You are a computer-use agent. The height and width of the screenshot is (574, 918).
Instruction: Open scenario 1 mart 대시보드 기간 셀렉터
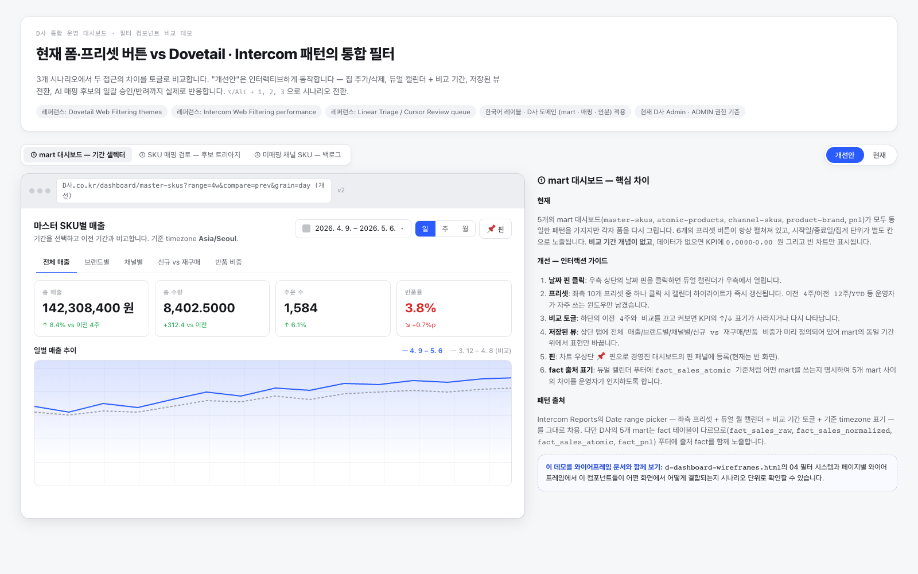point(78,155)
